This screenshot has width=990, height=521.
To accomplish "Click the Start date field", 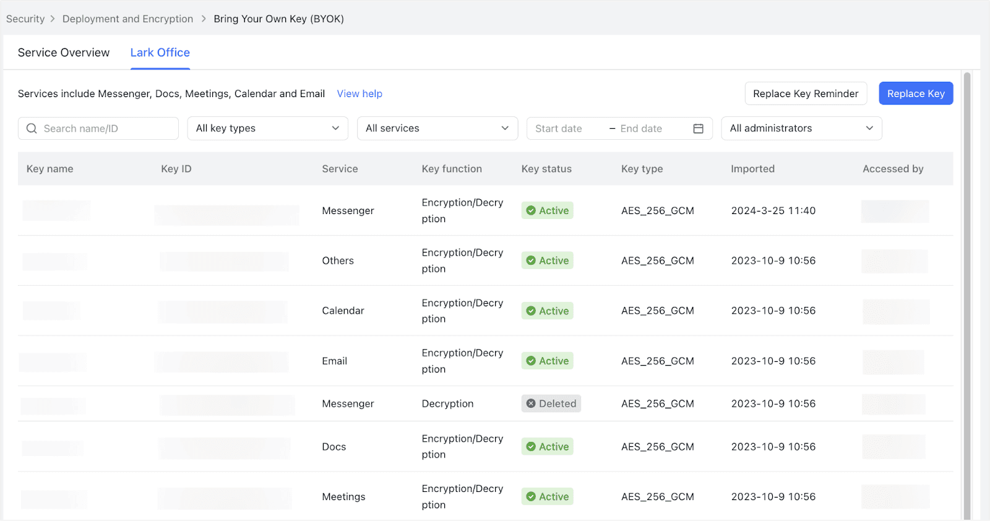I will click(x=559, y=129).
